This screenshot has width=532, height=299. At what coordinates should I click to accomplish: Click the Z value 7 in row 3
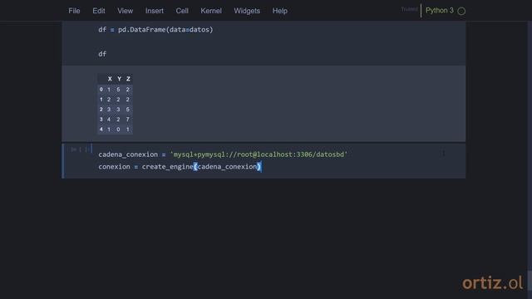(x=127, y=120)
